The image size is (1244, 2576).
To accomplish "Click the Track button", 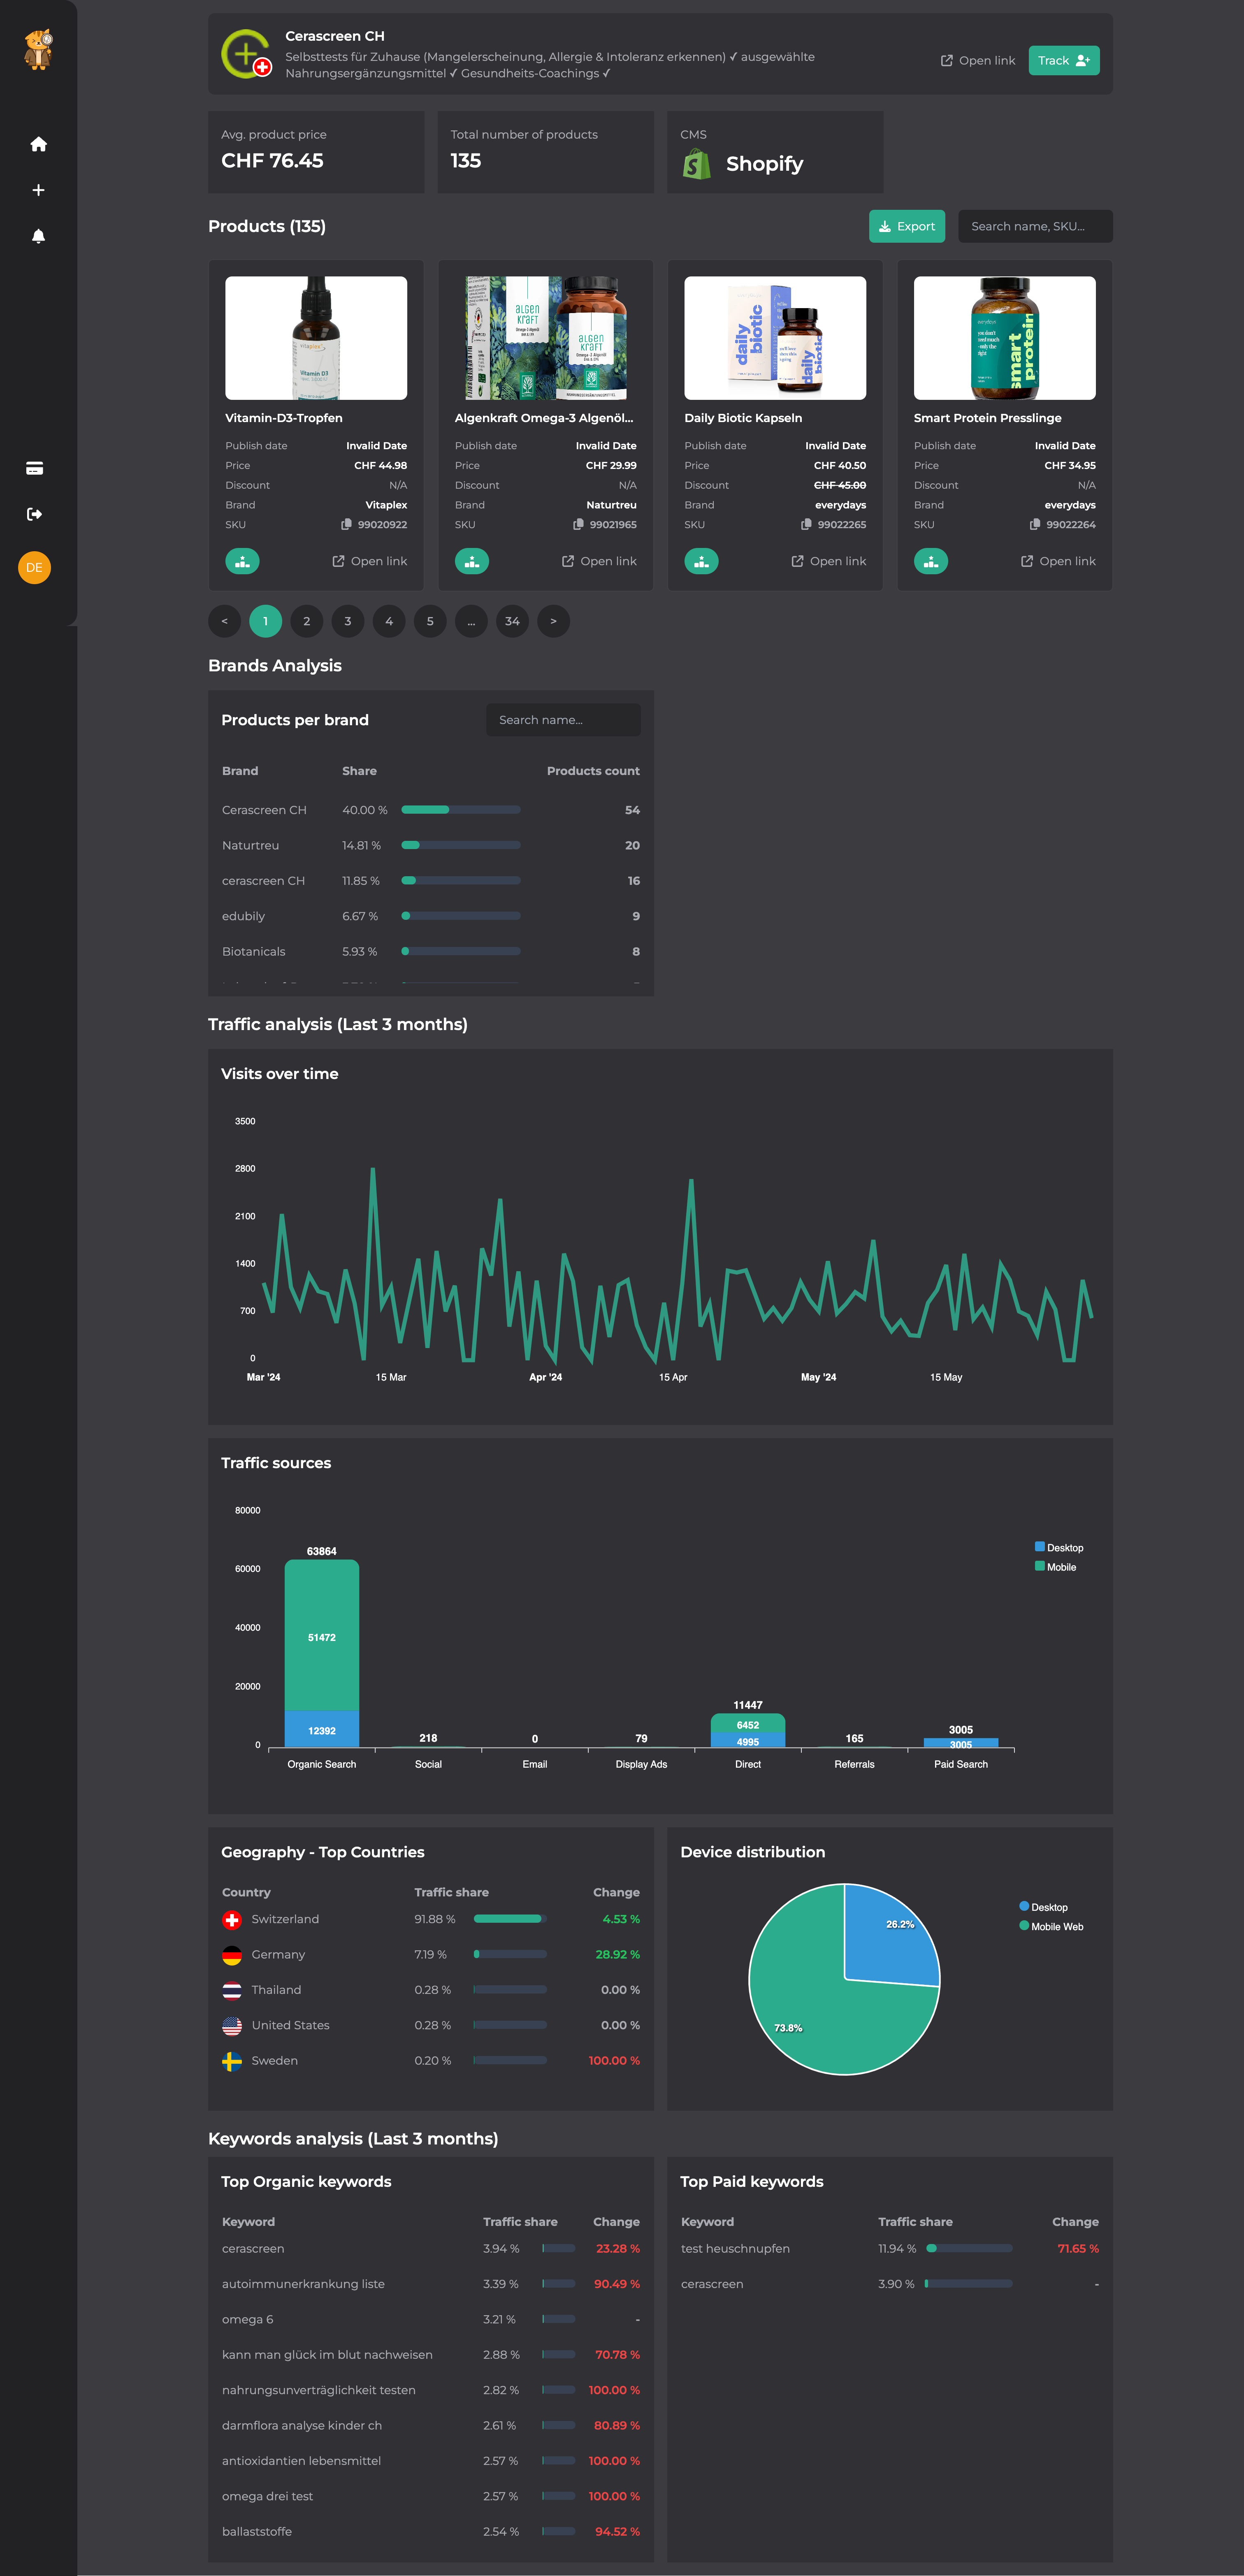I will (1063, 60).
